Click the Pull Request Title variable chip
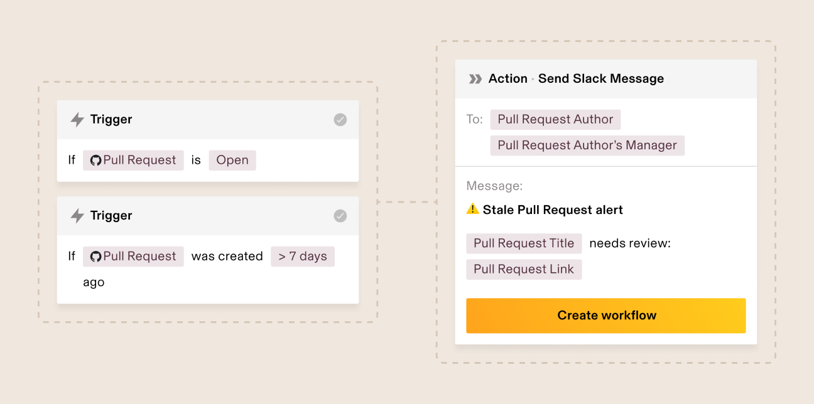The width and height of the screenshot is (814, 404). coord(524,243)
